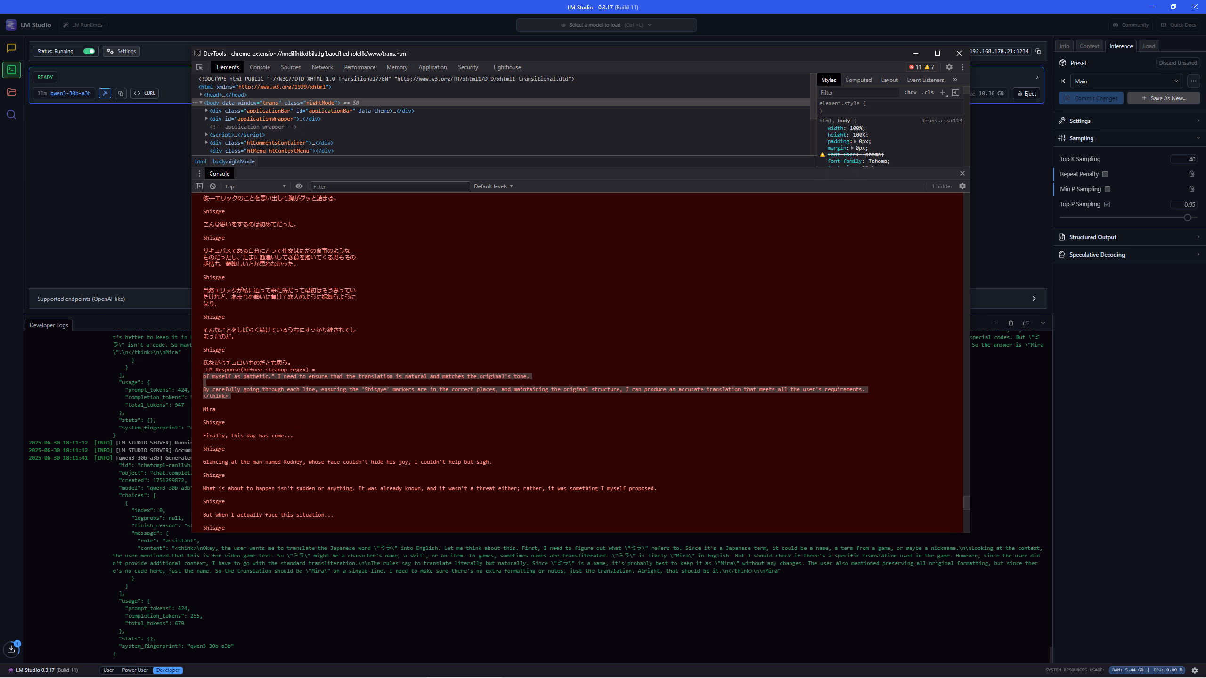The image size is (1206, 678).
Task: Toggle the :hov element state option
Action: (910, 92)
